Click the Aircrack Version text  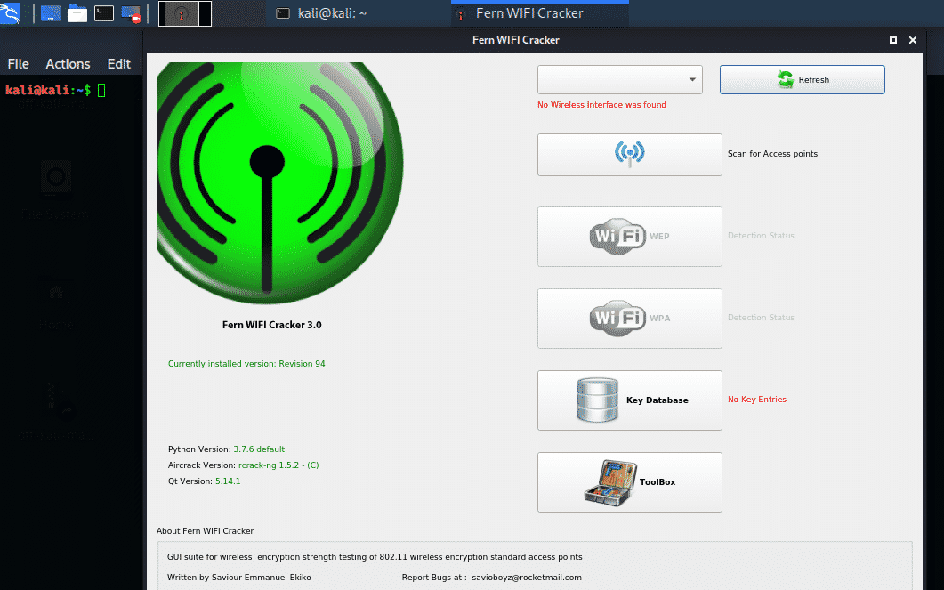click(243, 465)
